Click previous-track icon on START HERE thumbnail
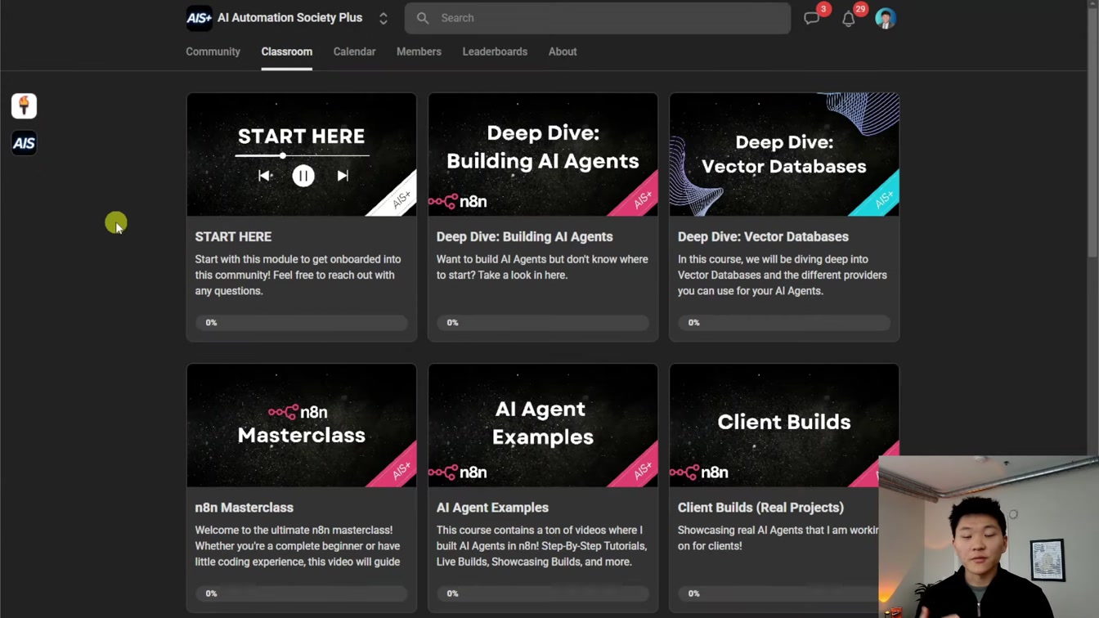Image resolution: width=1099 pixels, height=618 pixels. coord(264,176)
